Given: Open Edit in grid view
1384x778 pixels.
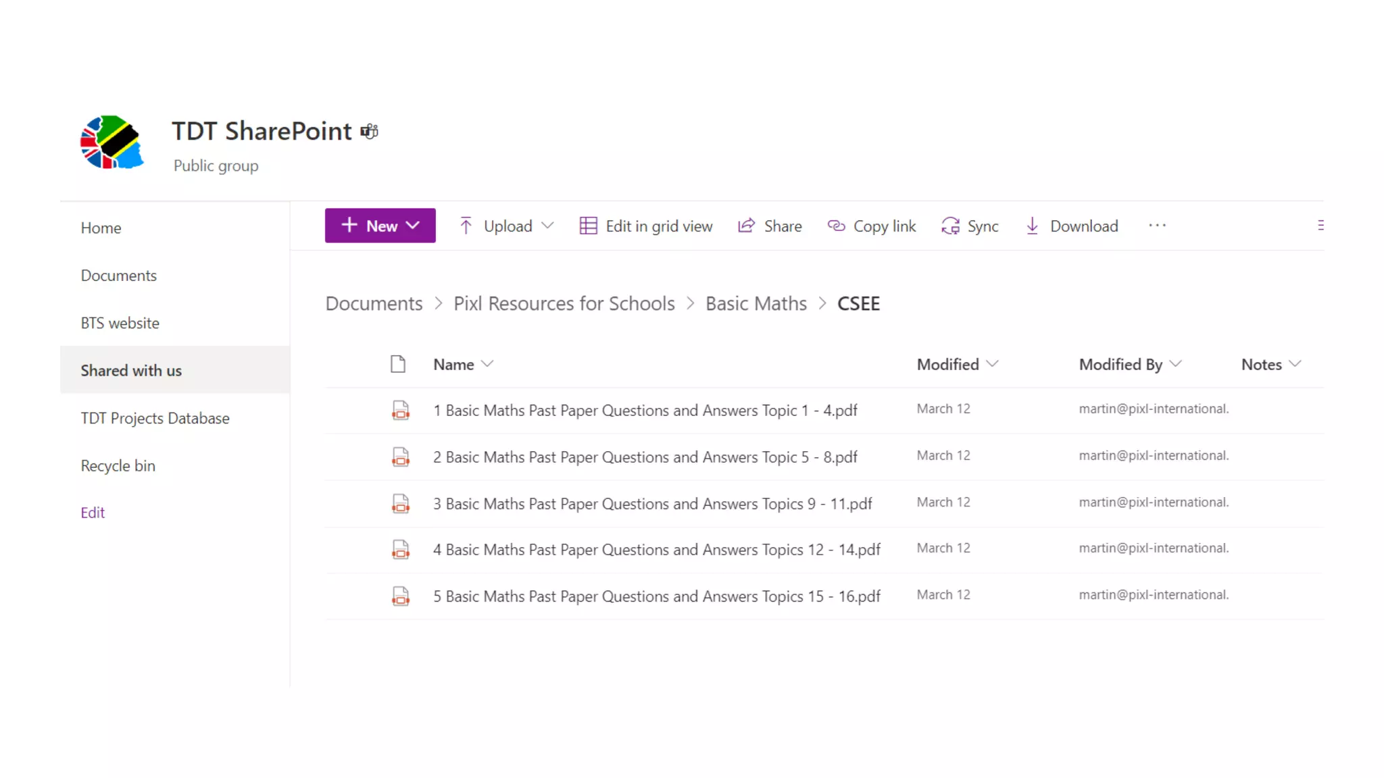Looking at the screenshot, I should 646,226.
